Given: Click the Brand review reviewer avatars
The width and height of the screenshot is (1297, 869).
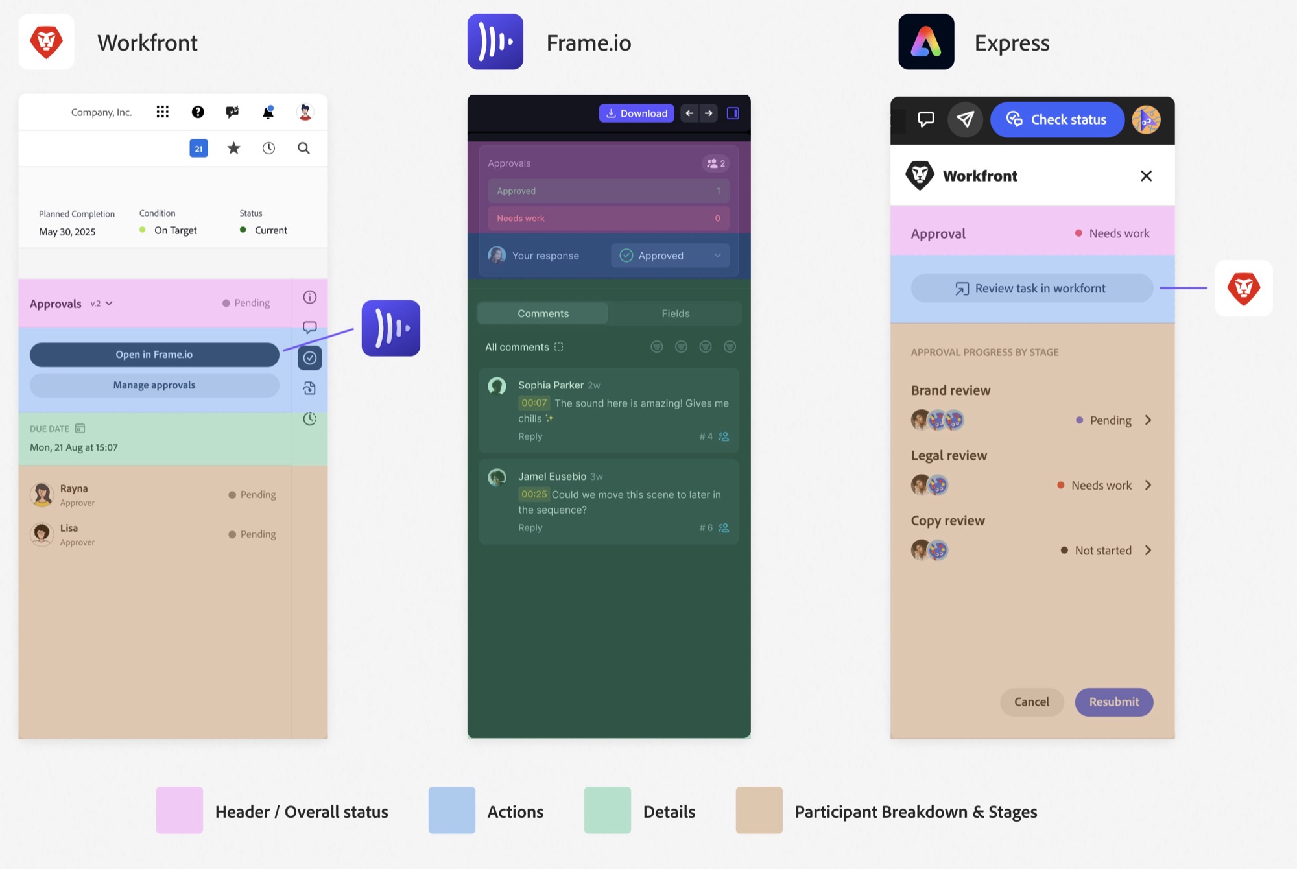Looking at the screenshot, I should [x=938, y=420].
